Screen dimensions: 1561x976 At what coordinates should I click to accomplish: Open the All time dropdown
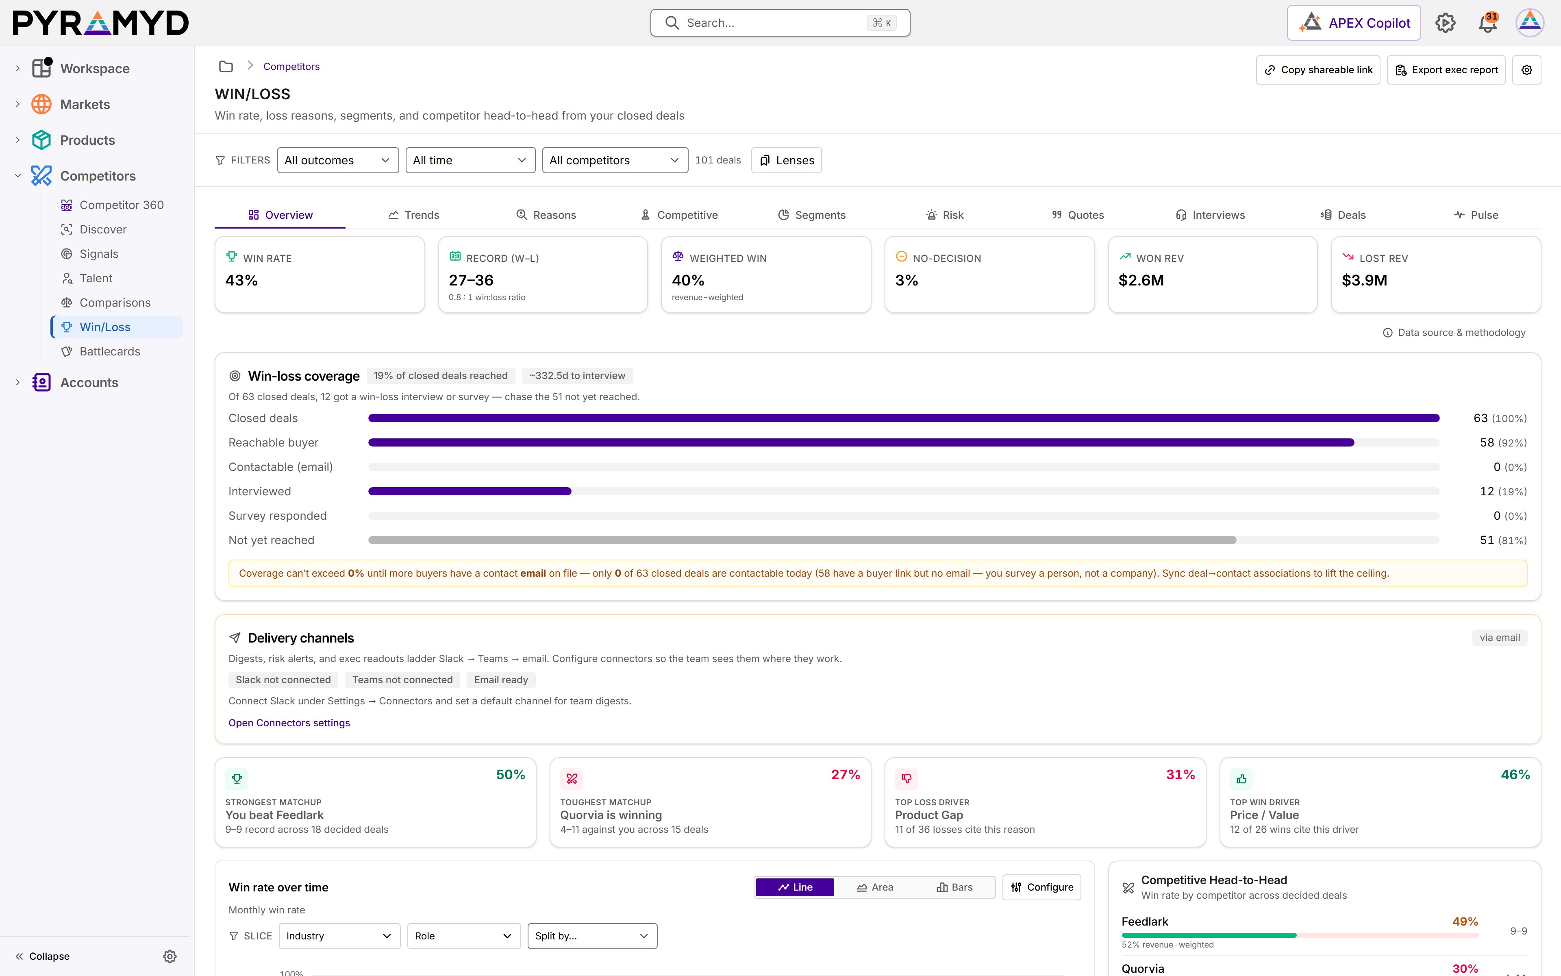[x=470, y=160]
